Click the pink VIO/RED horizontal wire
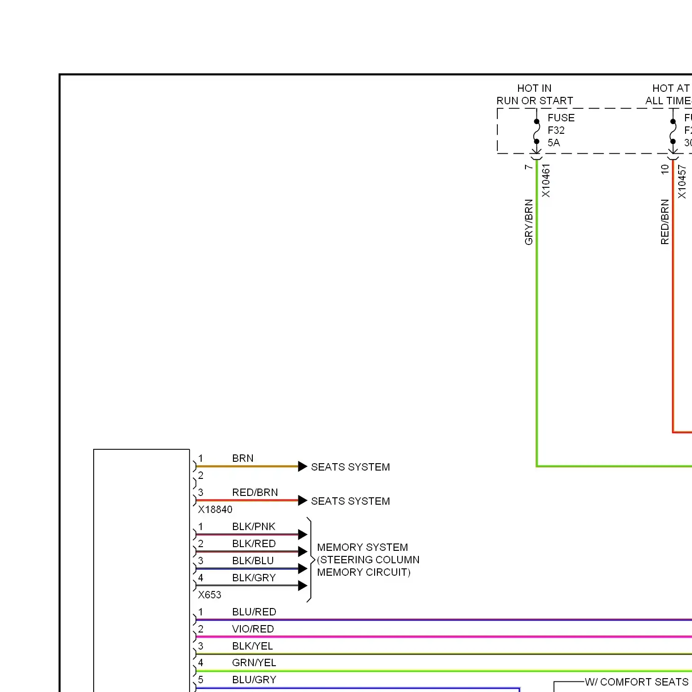 click(444, 637)
